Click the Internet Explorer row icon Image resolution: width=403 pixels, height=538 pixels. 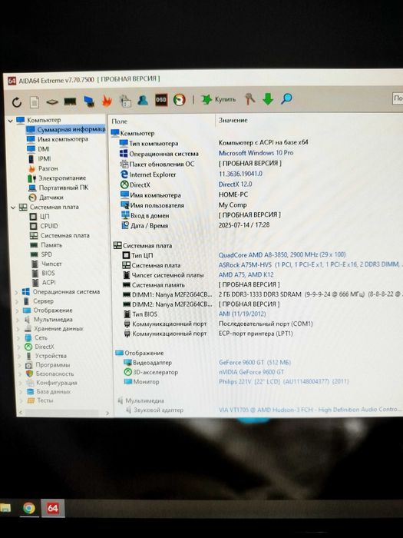[124, 174]
